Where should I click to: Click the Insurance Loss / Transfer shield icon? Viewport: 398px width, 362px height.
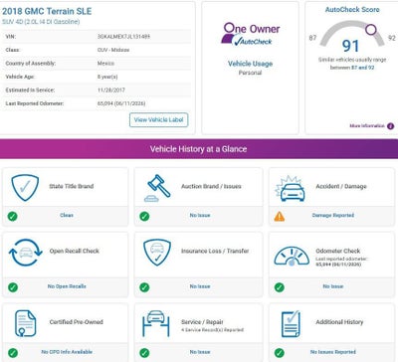(157, 253)
